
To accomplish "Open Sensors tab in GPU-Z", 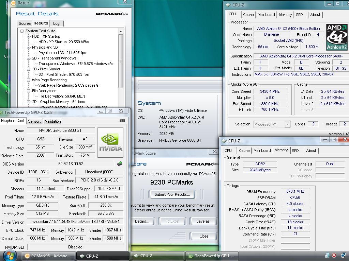I will coord(34,121).
